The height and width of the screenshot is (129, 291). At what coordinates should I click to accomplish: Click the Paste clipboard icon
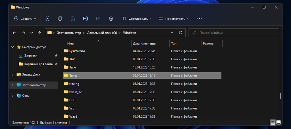pyautogui.click(x=73, y=18)
